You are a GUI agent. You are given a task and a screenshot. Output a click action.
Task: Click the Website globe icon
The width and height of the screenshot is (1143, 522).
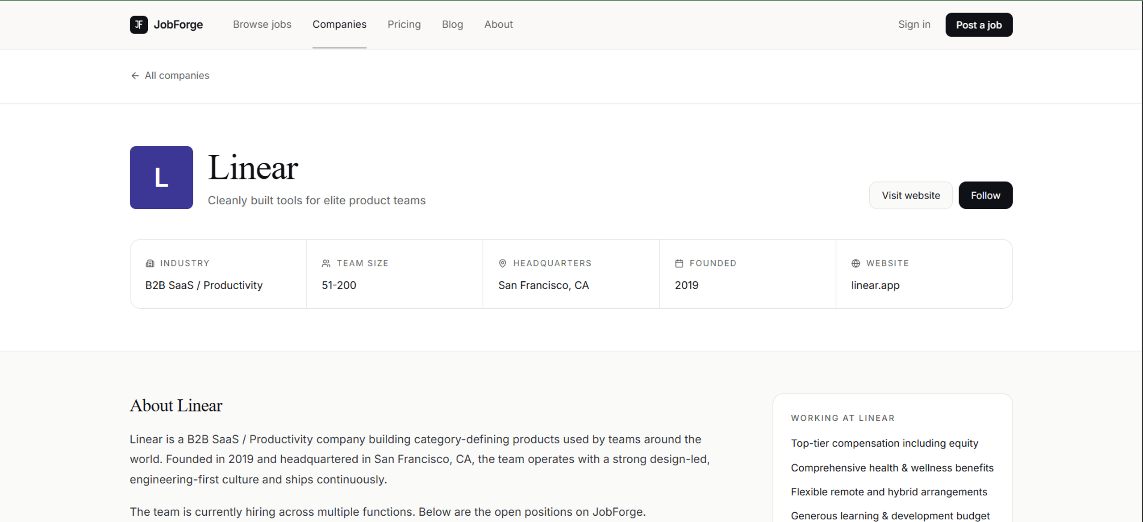(855, 264)
